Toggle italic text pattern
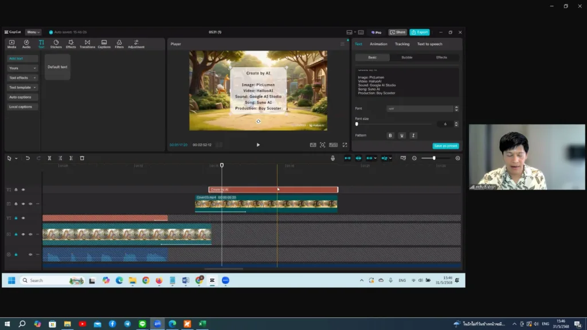 click(x=413, y=136)
